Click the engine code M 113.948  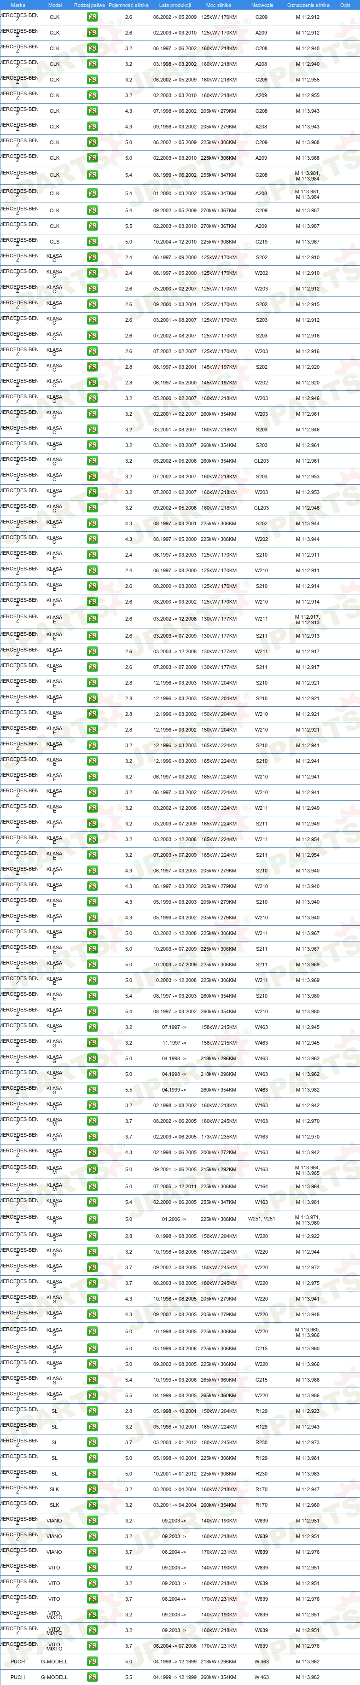pos(308,1315)
